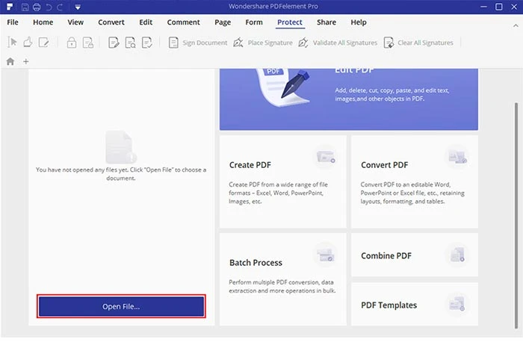Click the Redo arrow icon

(x=60, y=7)
